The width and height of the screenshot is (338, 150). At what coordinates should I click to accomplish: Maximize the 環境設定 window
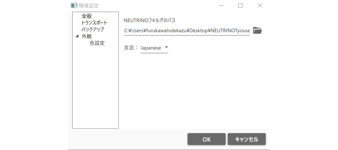click(240, 6)
